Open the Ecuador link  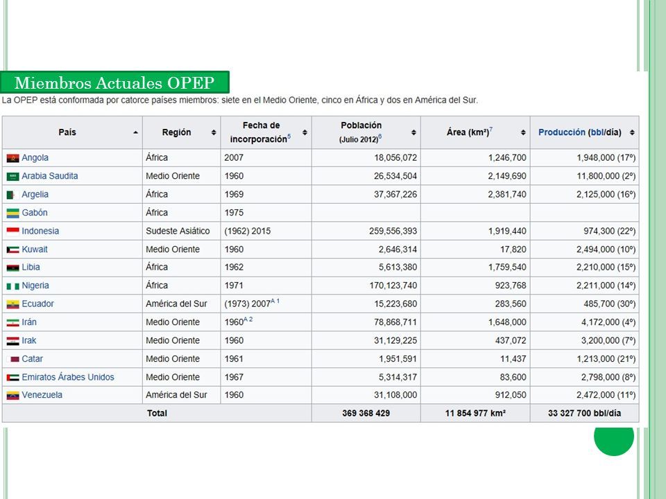tap(37, 304)
